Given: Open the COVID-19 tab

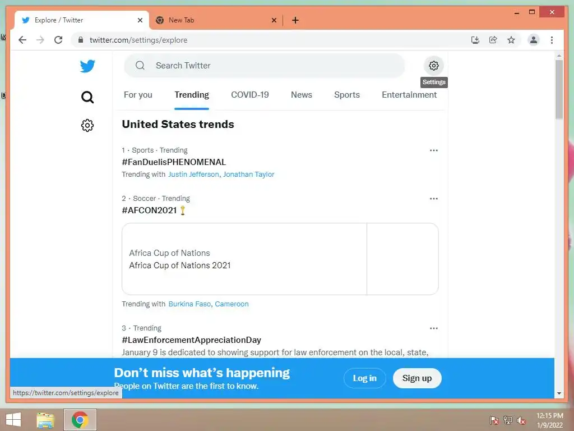Looking at the screenshot, I should point(250,95).
